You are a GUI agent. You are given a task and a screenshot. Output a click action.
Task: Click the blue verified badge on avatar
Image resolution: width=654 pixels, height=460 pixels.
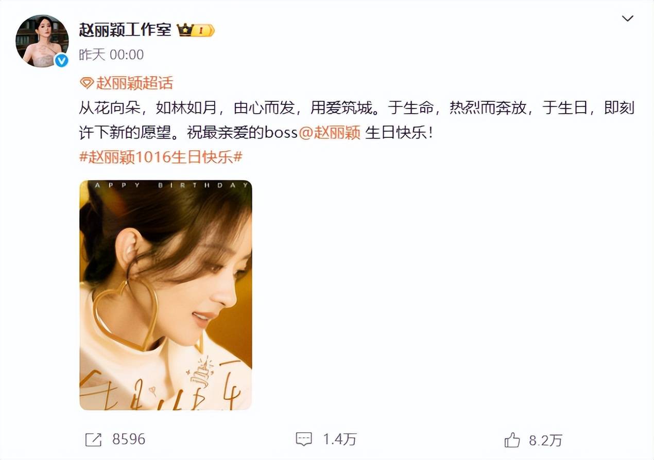pos(62,61)
